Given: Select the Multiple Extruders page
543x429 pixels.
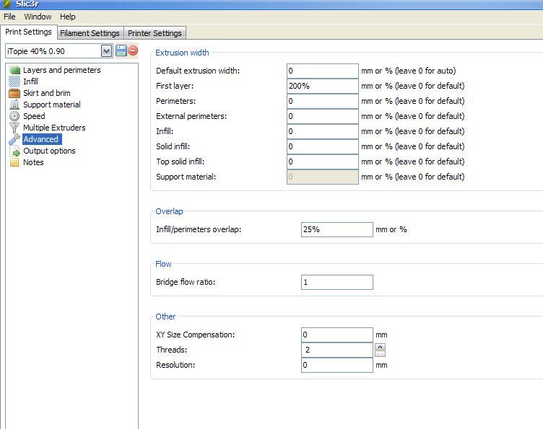Looking at the screenshot, I should tap(54, 128).
